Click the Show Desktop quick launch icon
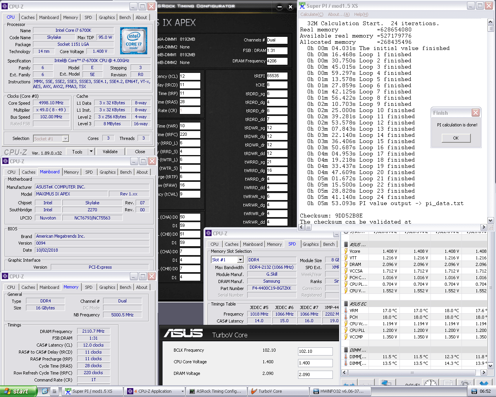 point(55,391)
